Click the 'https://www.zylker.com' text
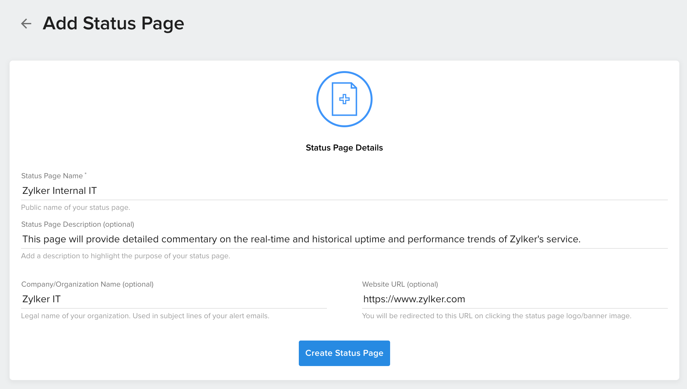Screen dimensions: 687x389 point(414,299)
